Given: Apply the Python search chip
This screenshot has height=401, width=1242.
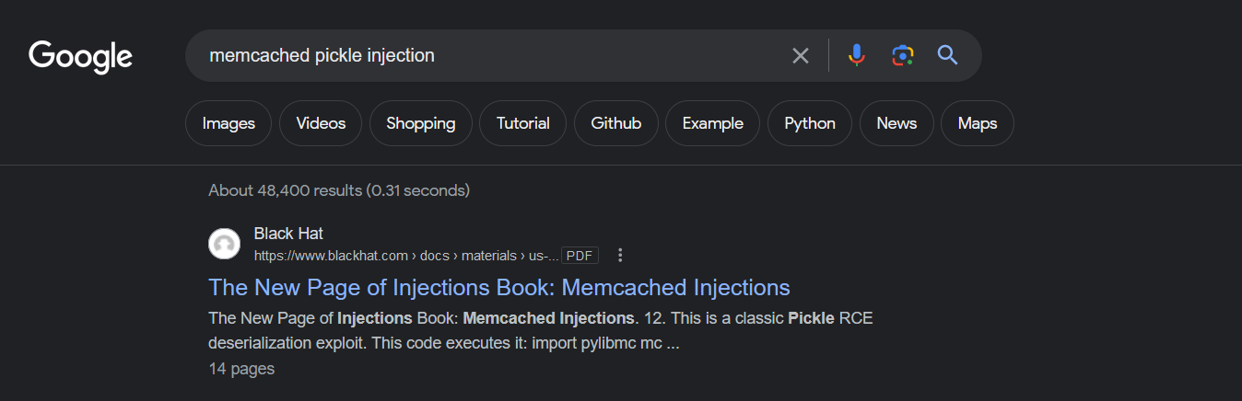Looking at the screenshot, I should coord(810,123).
